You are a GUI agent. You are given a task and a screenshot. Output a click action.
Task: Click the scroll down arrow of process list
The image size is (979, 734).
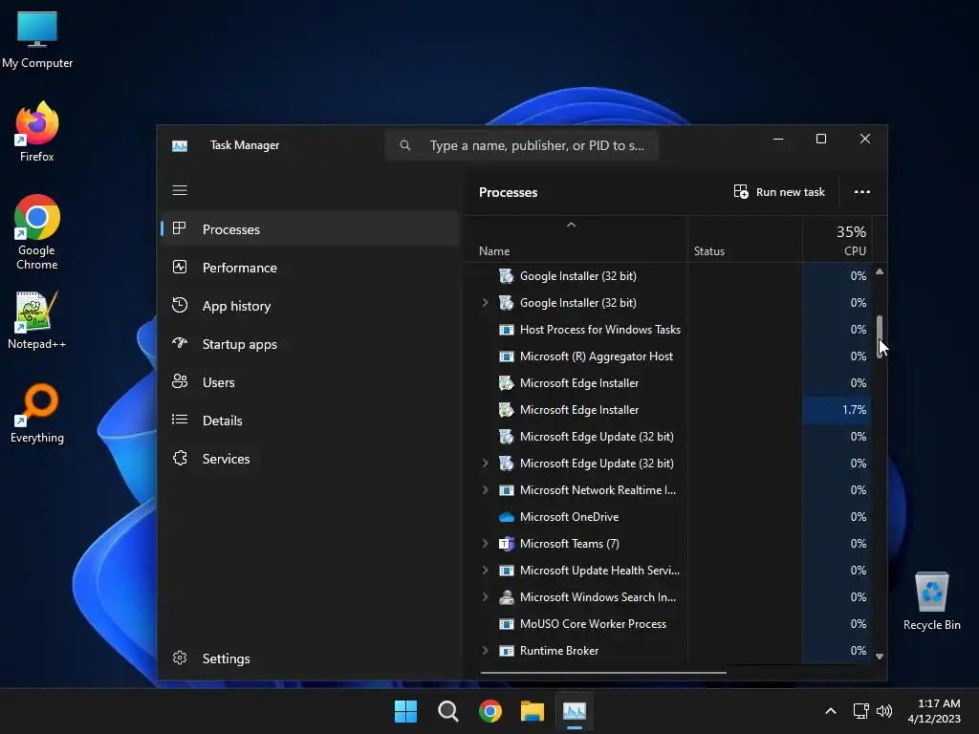pyautogui.click(x=880, y=656)
